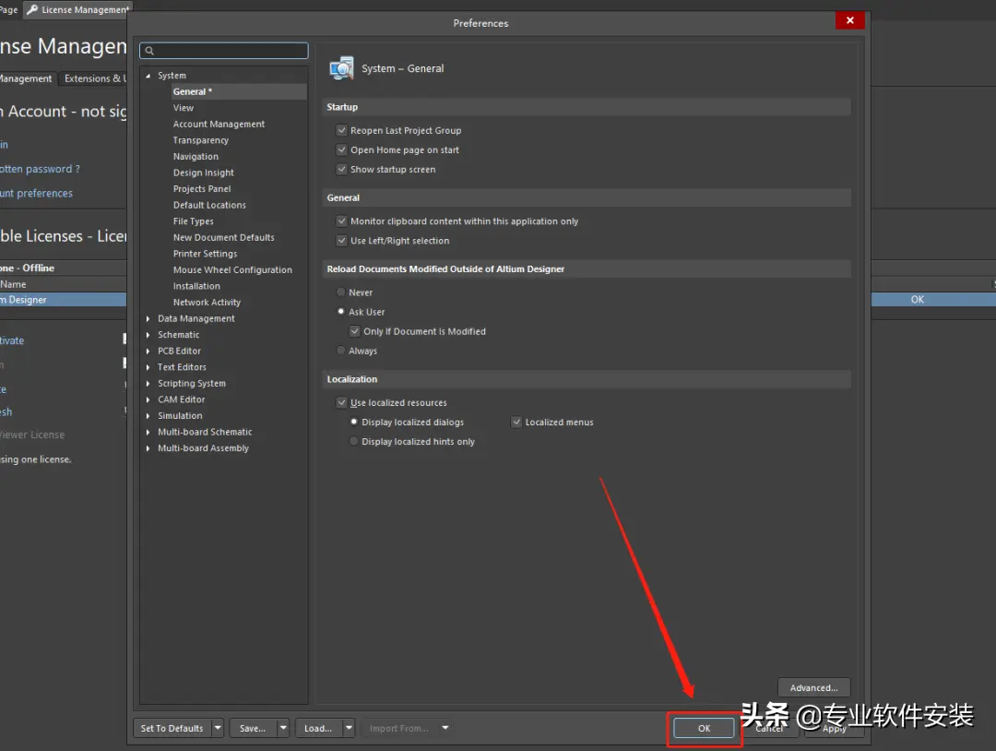The width and height of the screenshot is (996, 751).
Task: Open the Import From dropdown arrow
Action: (445, 728)
